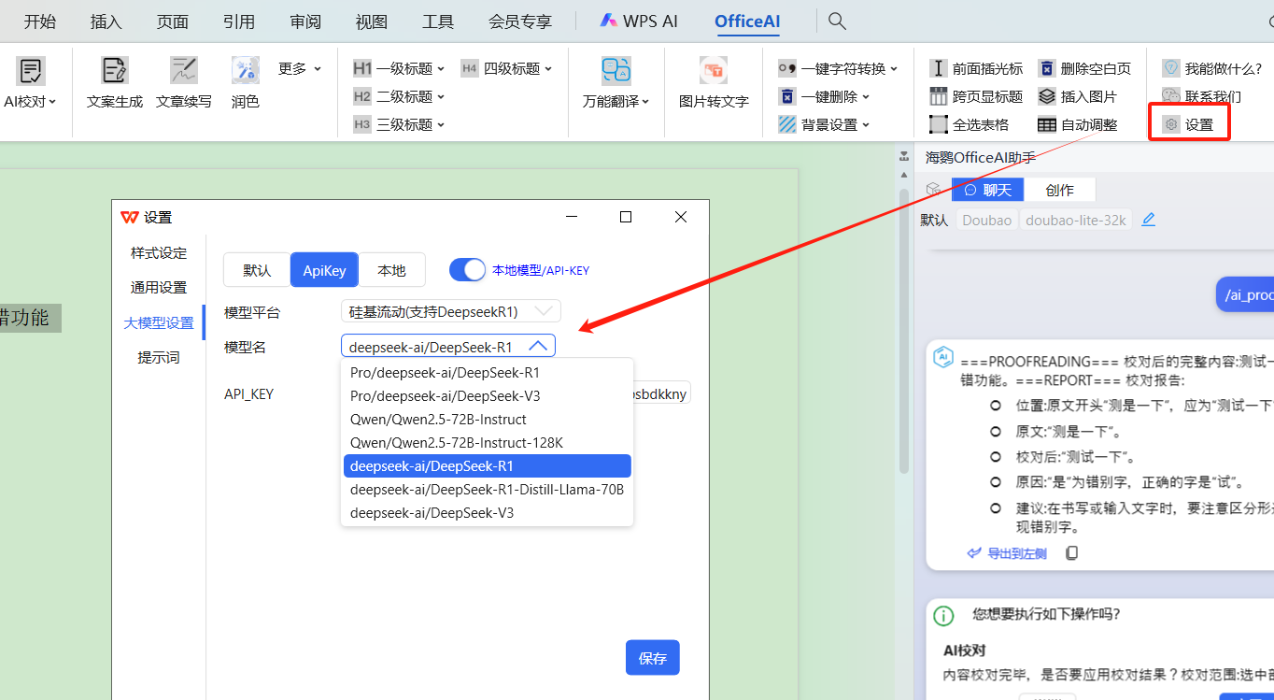Open 设置 gear in the ribbon
Image resolution: width=1274 pixels, height=700 pixels.
(x=1189, y=124)
